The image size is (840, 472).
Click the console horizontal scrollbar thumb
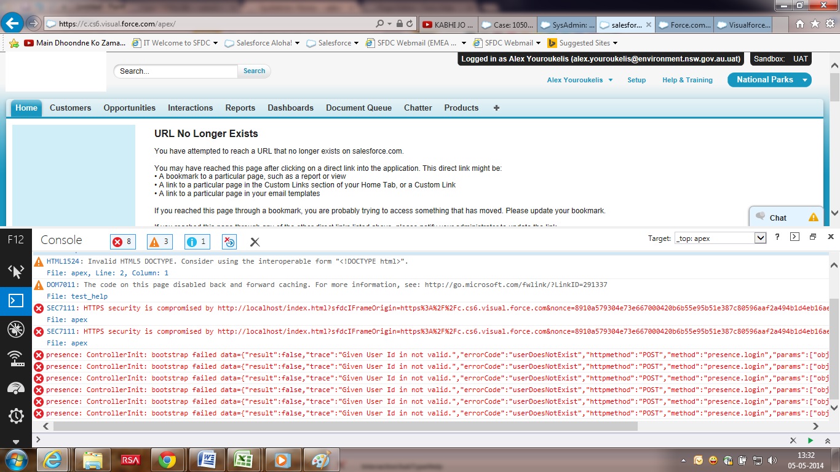(344, 426)
